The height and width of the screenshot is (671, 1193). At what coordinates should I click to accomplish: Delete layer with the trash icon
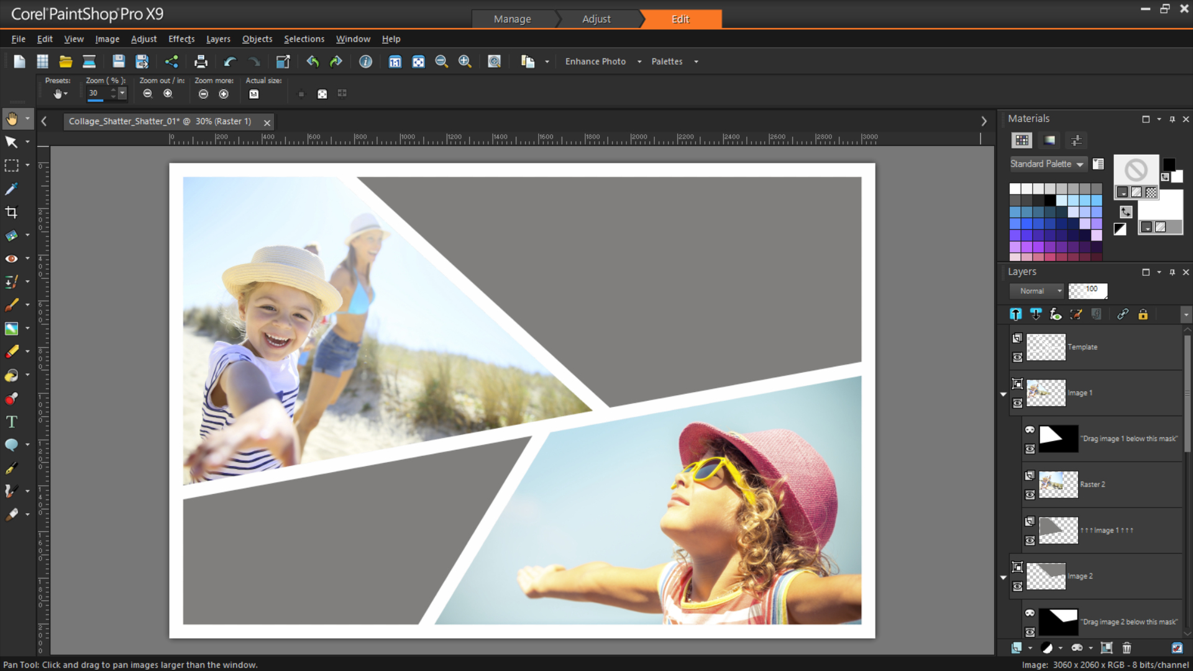(x=1127, y=648)
